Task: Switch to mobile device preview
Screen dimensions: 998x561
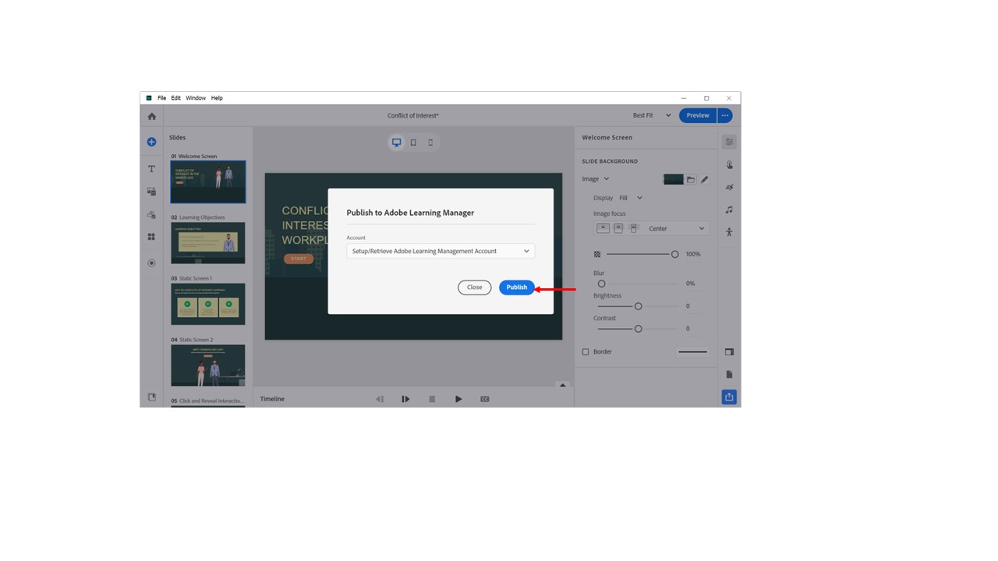Action: 430,143
